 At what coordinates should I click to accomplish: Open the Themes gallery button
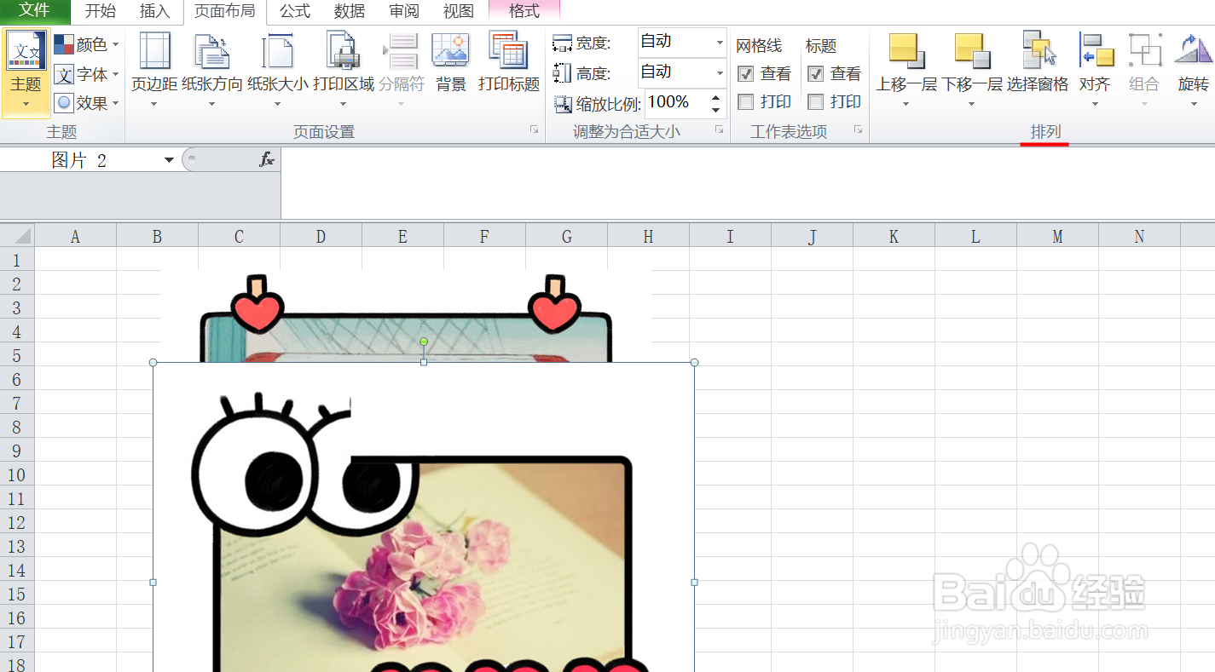click(26, 72)
